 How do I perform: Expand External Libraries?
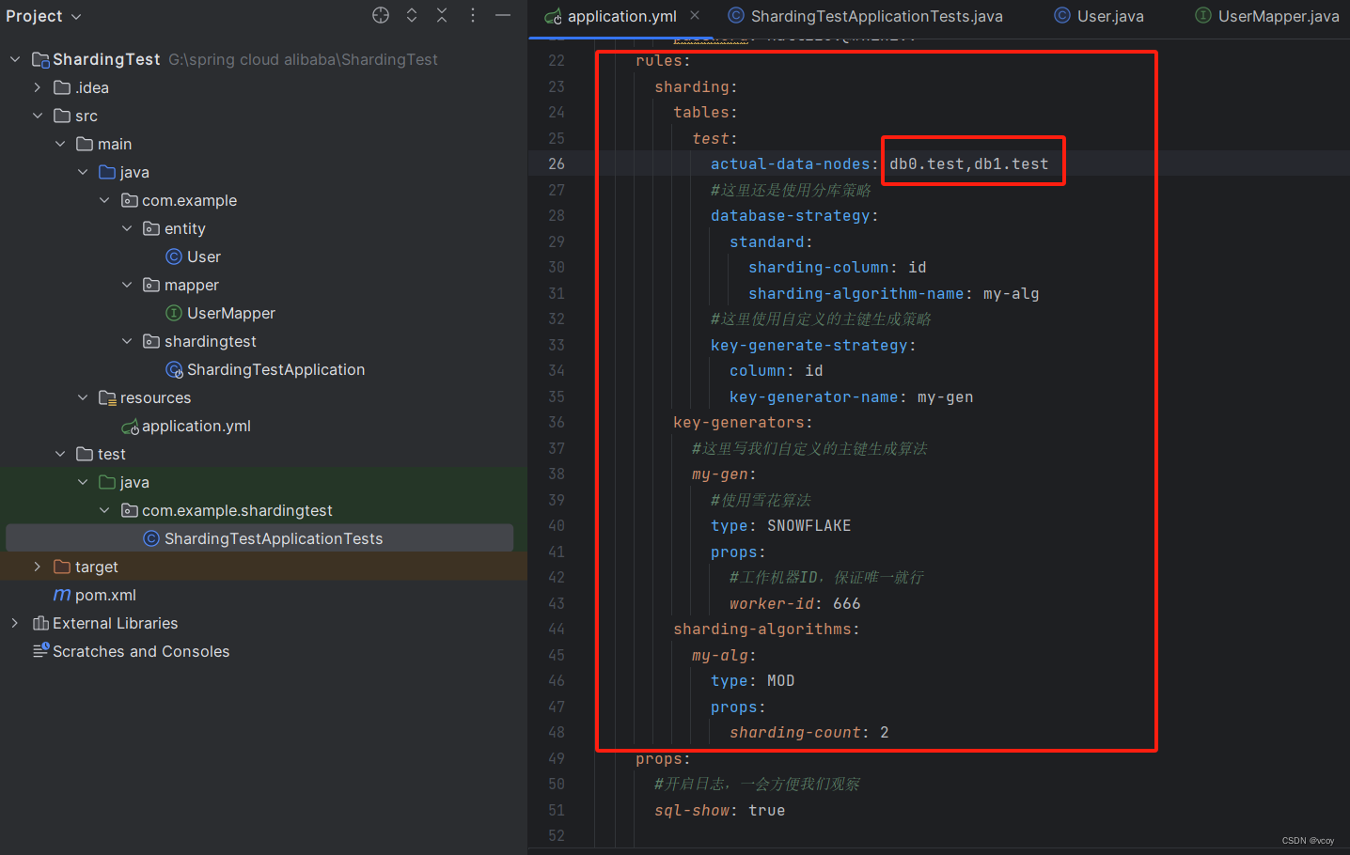(x=15, y=623)
